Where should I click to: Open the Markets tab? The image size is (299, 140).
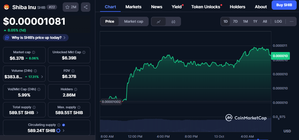click(x=133, y=6)
